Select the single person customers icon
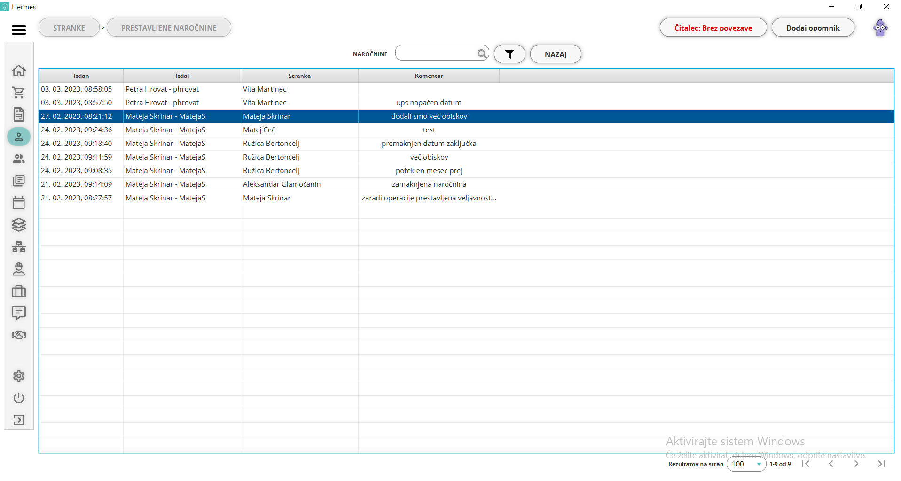The width and height of the screenshot is (901, 481). pos(19,137)
